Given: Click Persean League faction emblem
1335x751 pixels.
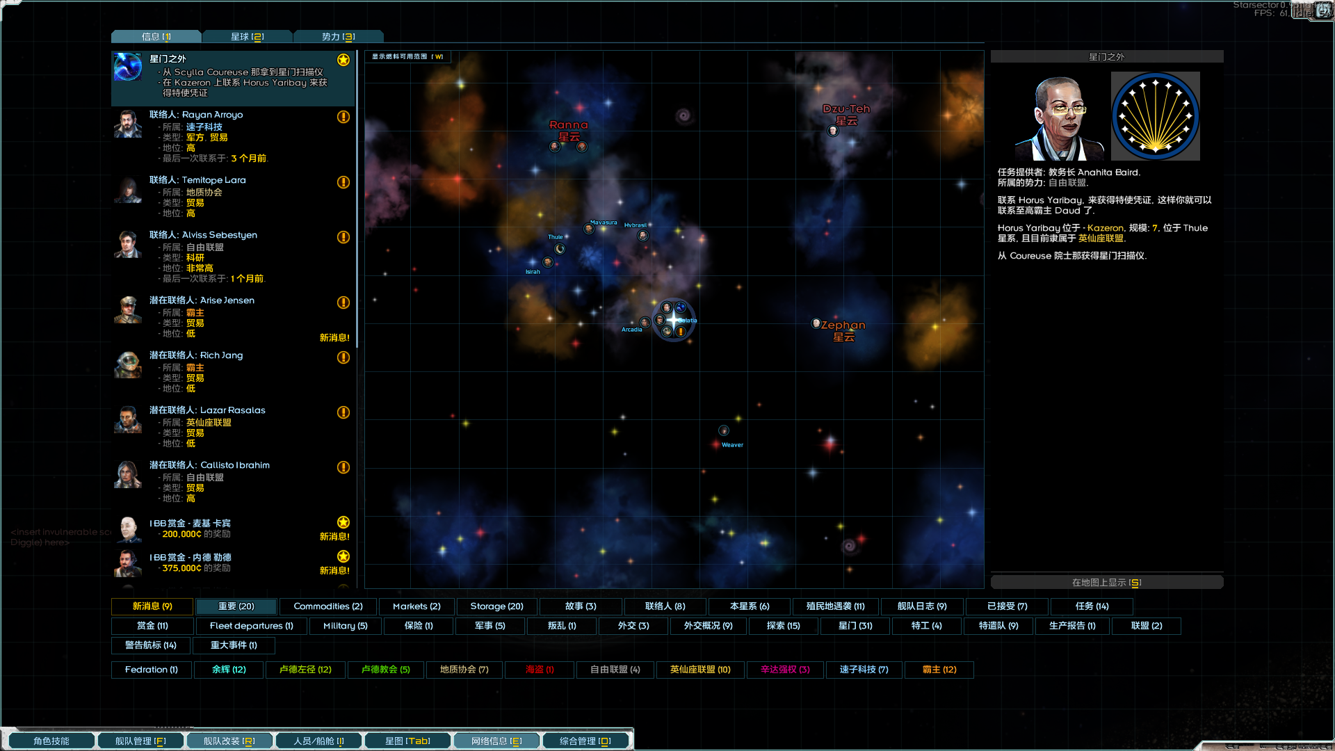Looking at the screenshot, I should click(1155, 117).
